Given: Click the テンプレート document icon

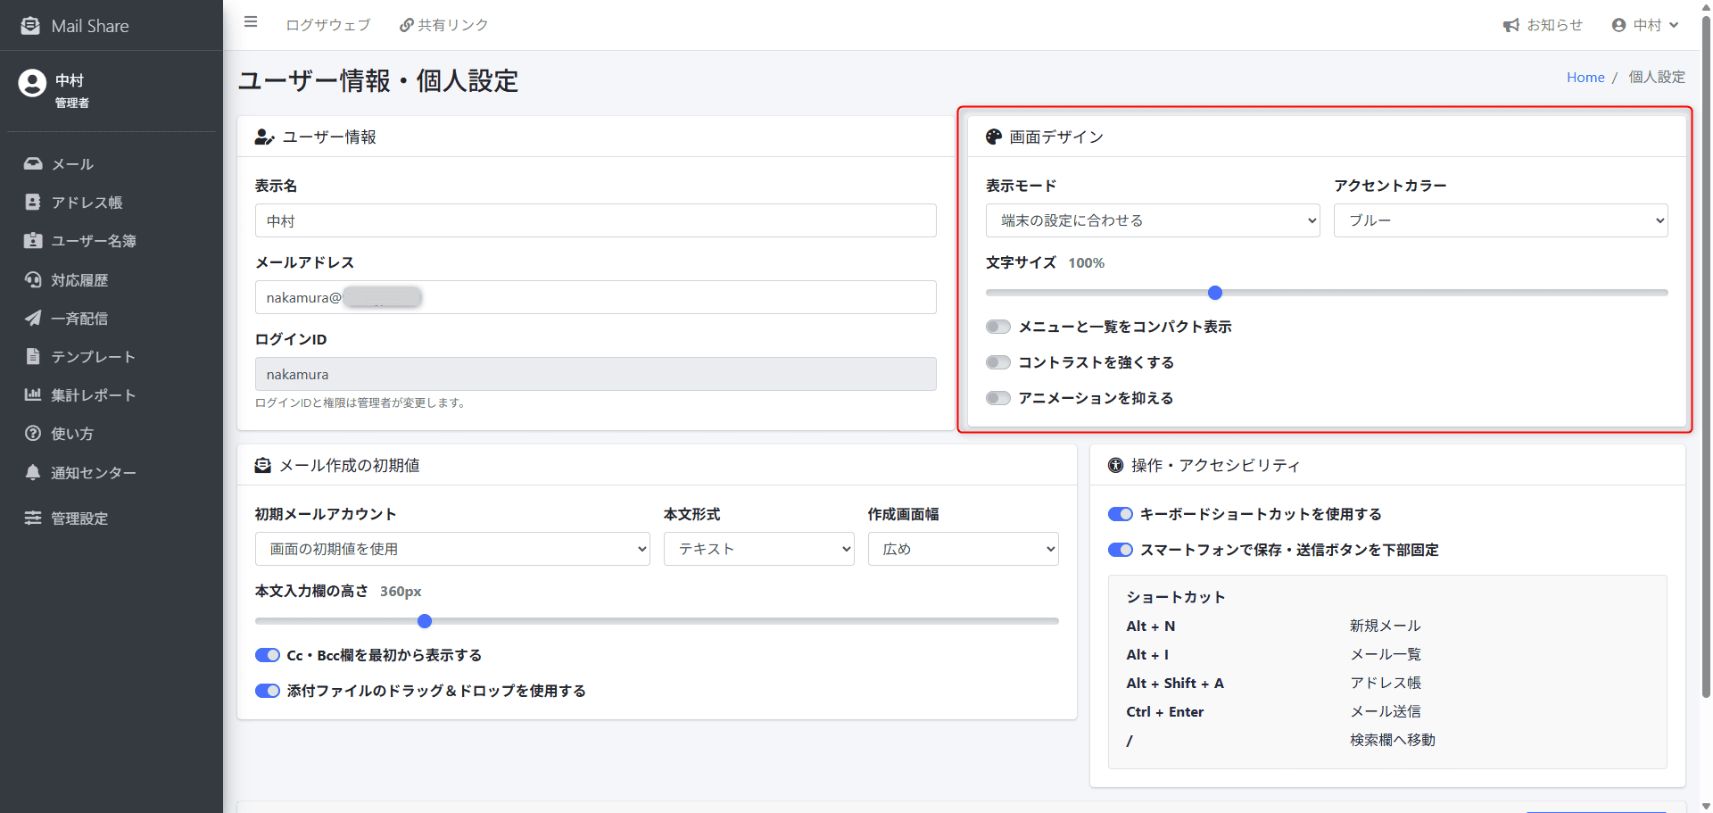Looking at the screenshot, I should 33,357.
